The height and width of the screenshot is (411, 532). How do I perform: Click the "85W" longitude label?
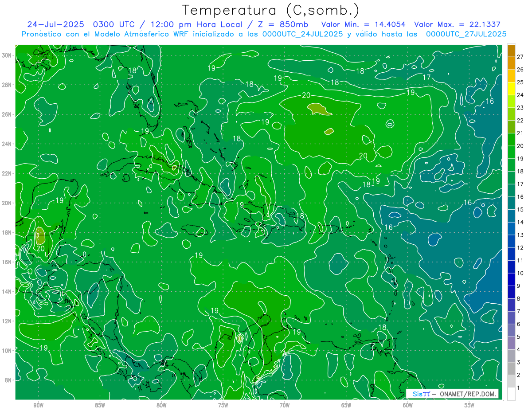click(100, 405)
